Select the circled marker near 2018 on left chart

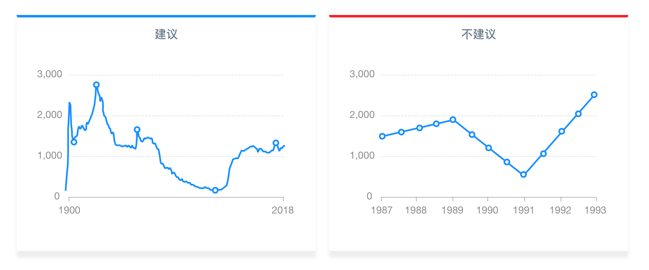(x=276, y=143)
